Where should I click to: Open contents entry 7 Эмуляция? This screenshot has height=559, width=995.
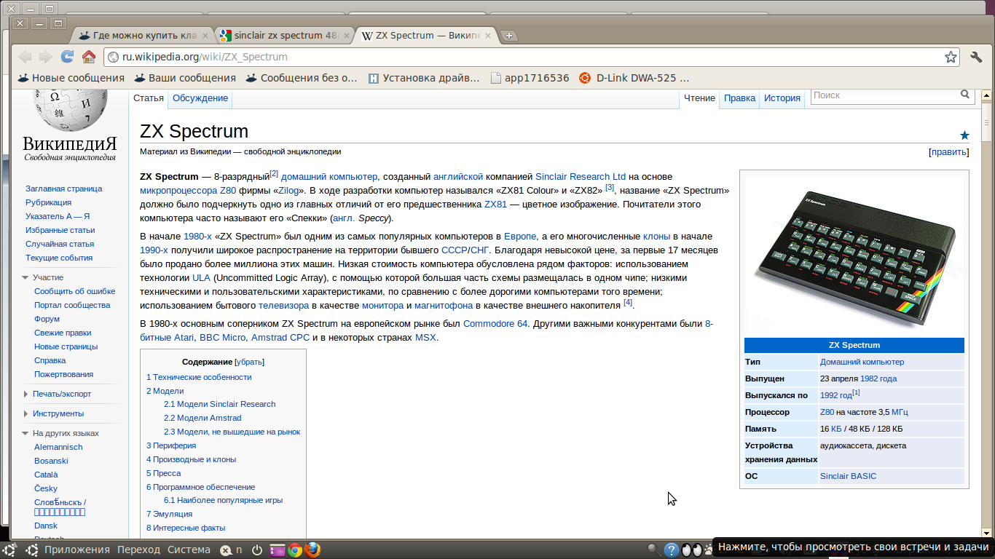coord(170,514)
